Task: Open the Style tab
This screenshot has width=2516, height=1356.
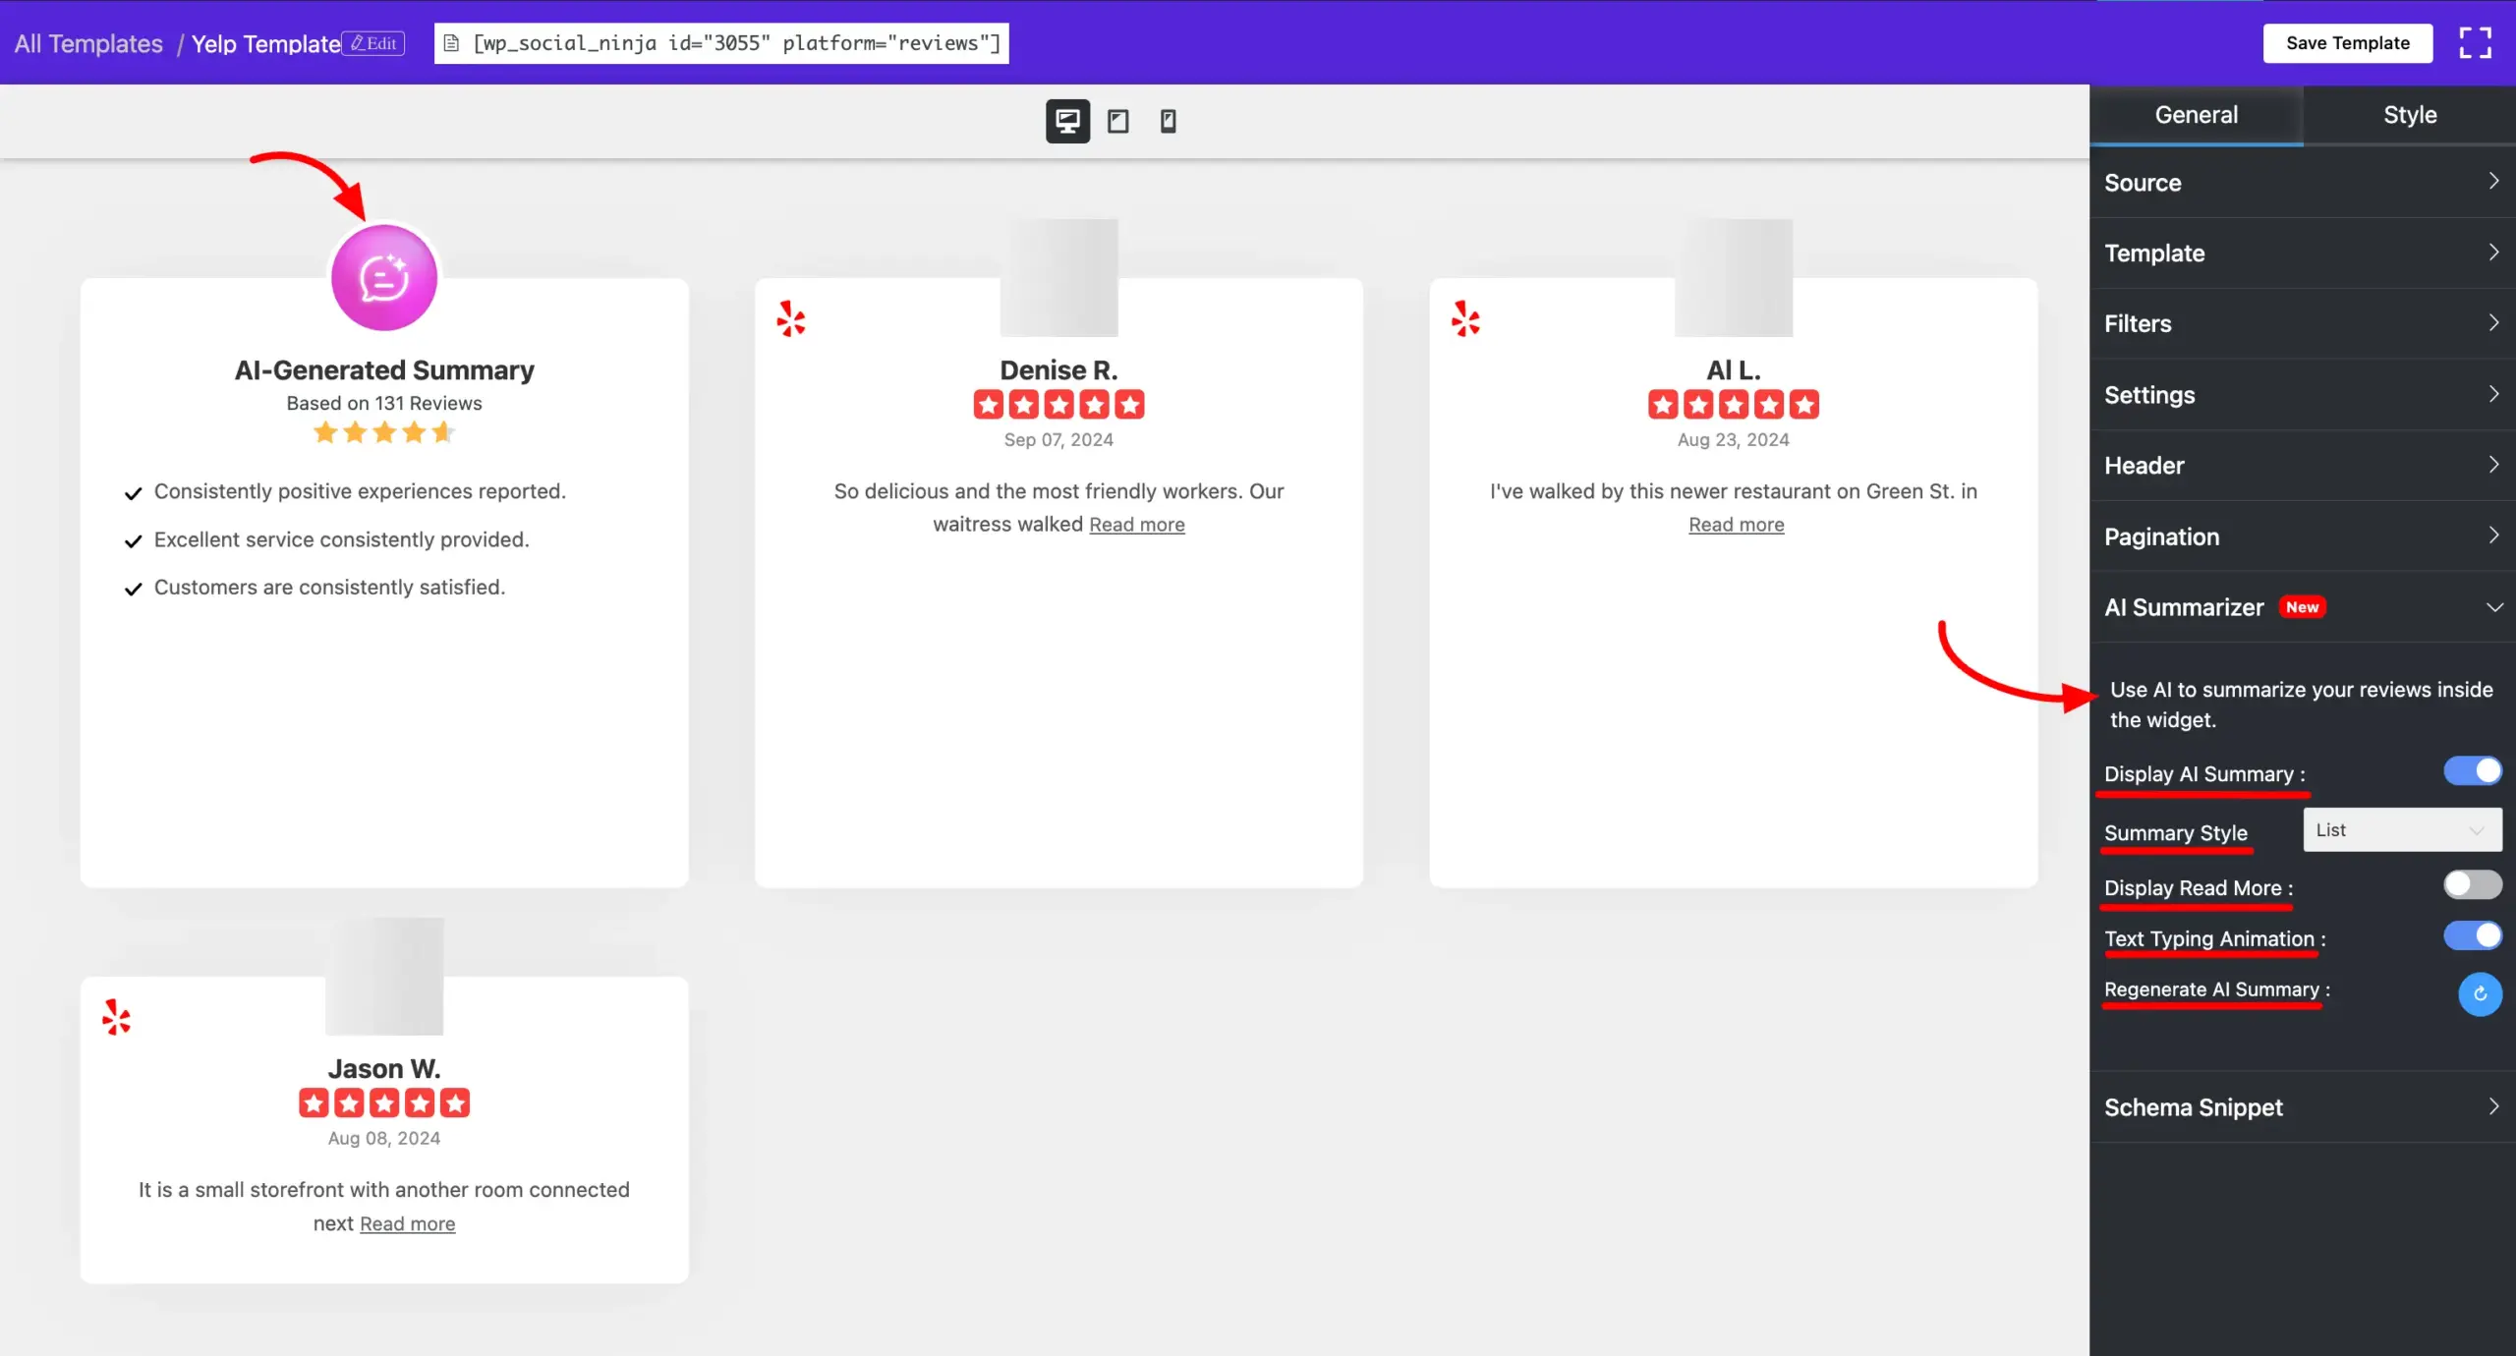Action: (2409, 115)
